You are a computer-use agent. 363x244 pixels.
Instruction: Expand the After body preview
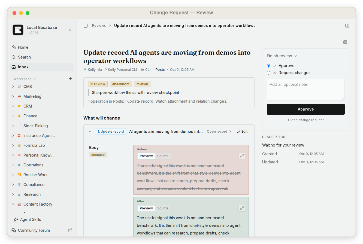click(242, 208)
